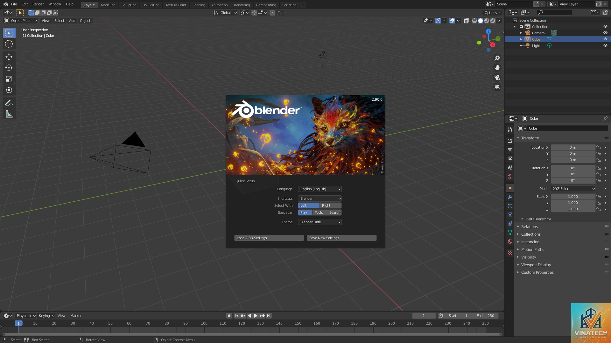Switch to wireframe viewport shading
This screenshot has height=343, width=611.
(x=474, y=21)
